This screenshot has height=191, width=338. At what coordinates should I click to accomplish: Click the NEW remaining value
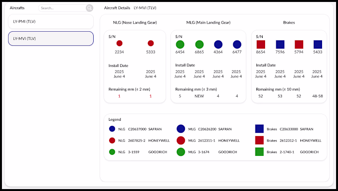[x=199, y=96]
